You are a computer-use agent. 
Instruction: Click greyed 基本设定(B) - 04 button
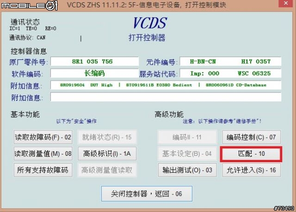187,153
